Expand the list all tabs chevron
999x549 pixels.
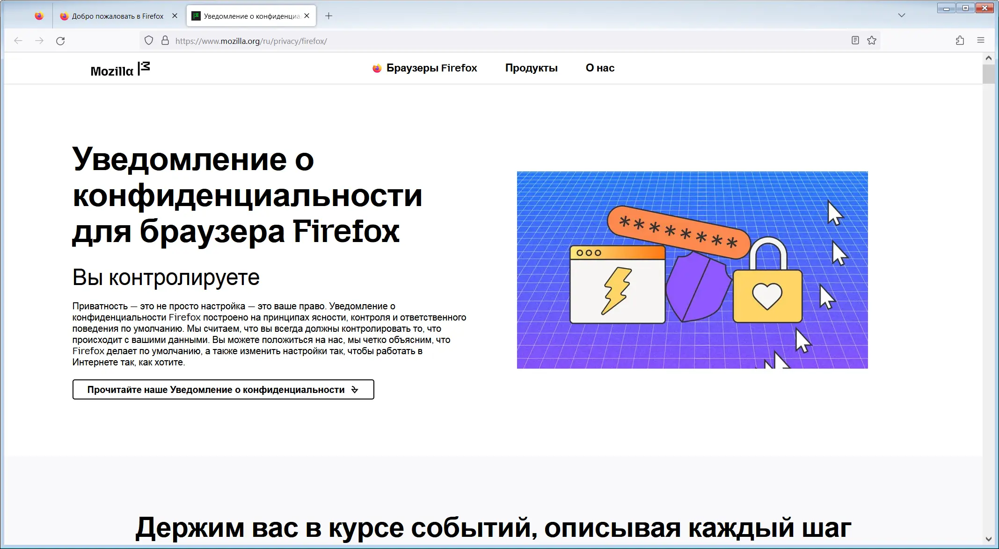pos(902,15)
